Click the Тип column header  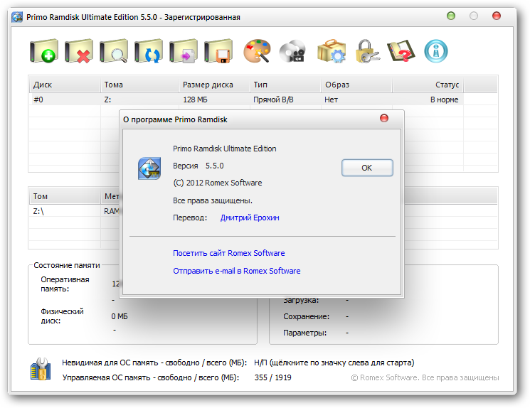click(285, 85)
